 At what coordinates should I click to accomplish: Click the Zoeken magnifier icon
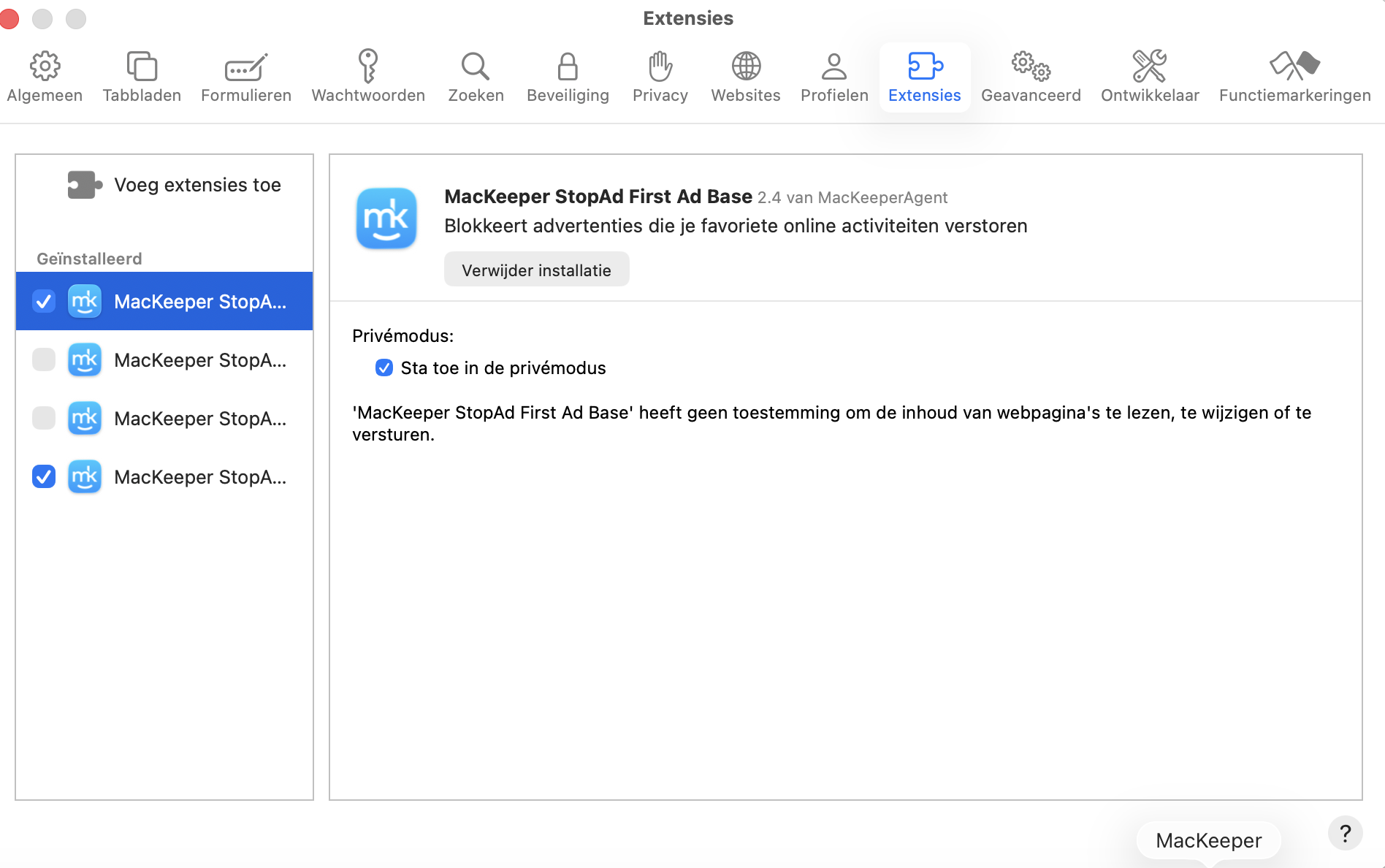point(476,76)
